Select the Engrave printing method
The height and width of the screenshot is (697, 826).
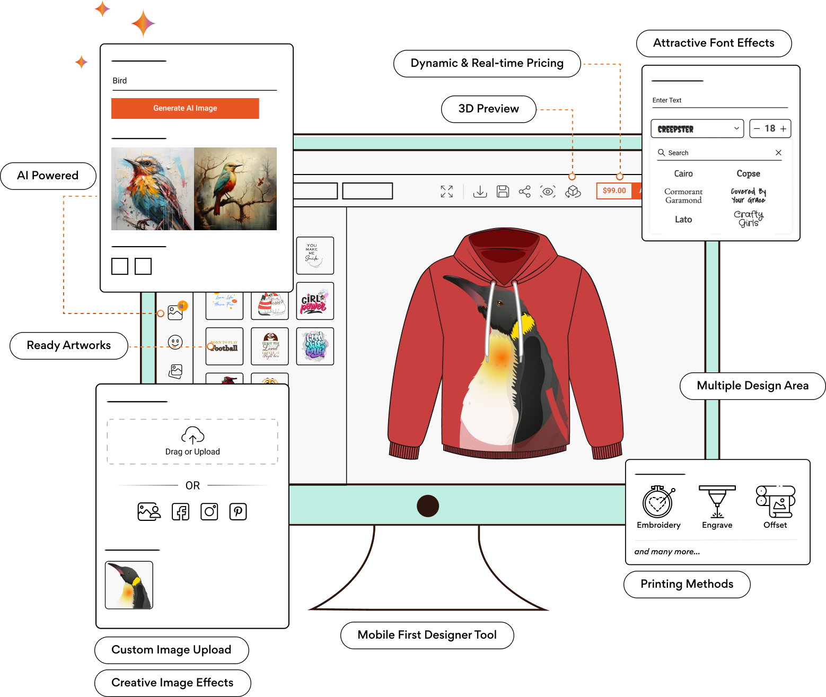coord(717,507)
